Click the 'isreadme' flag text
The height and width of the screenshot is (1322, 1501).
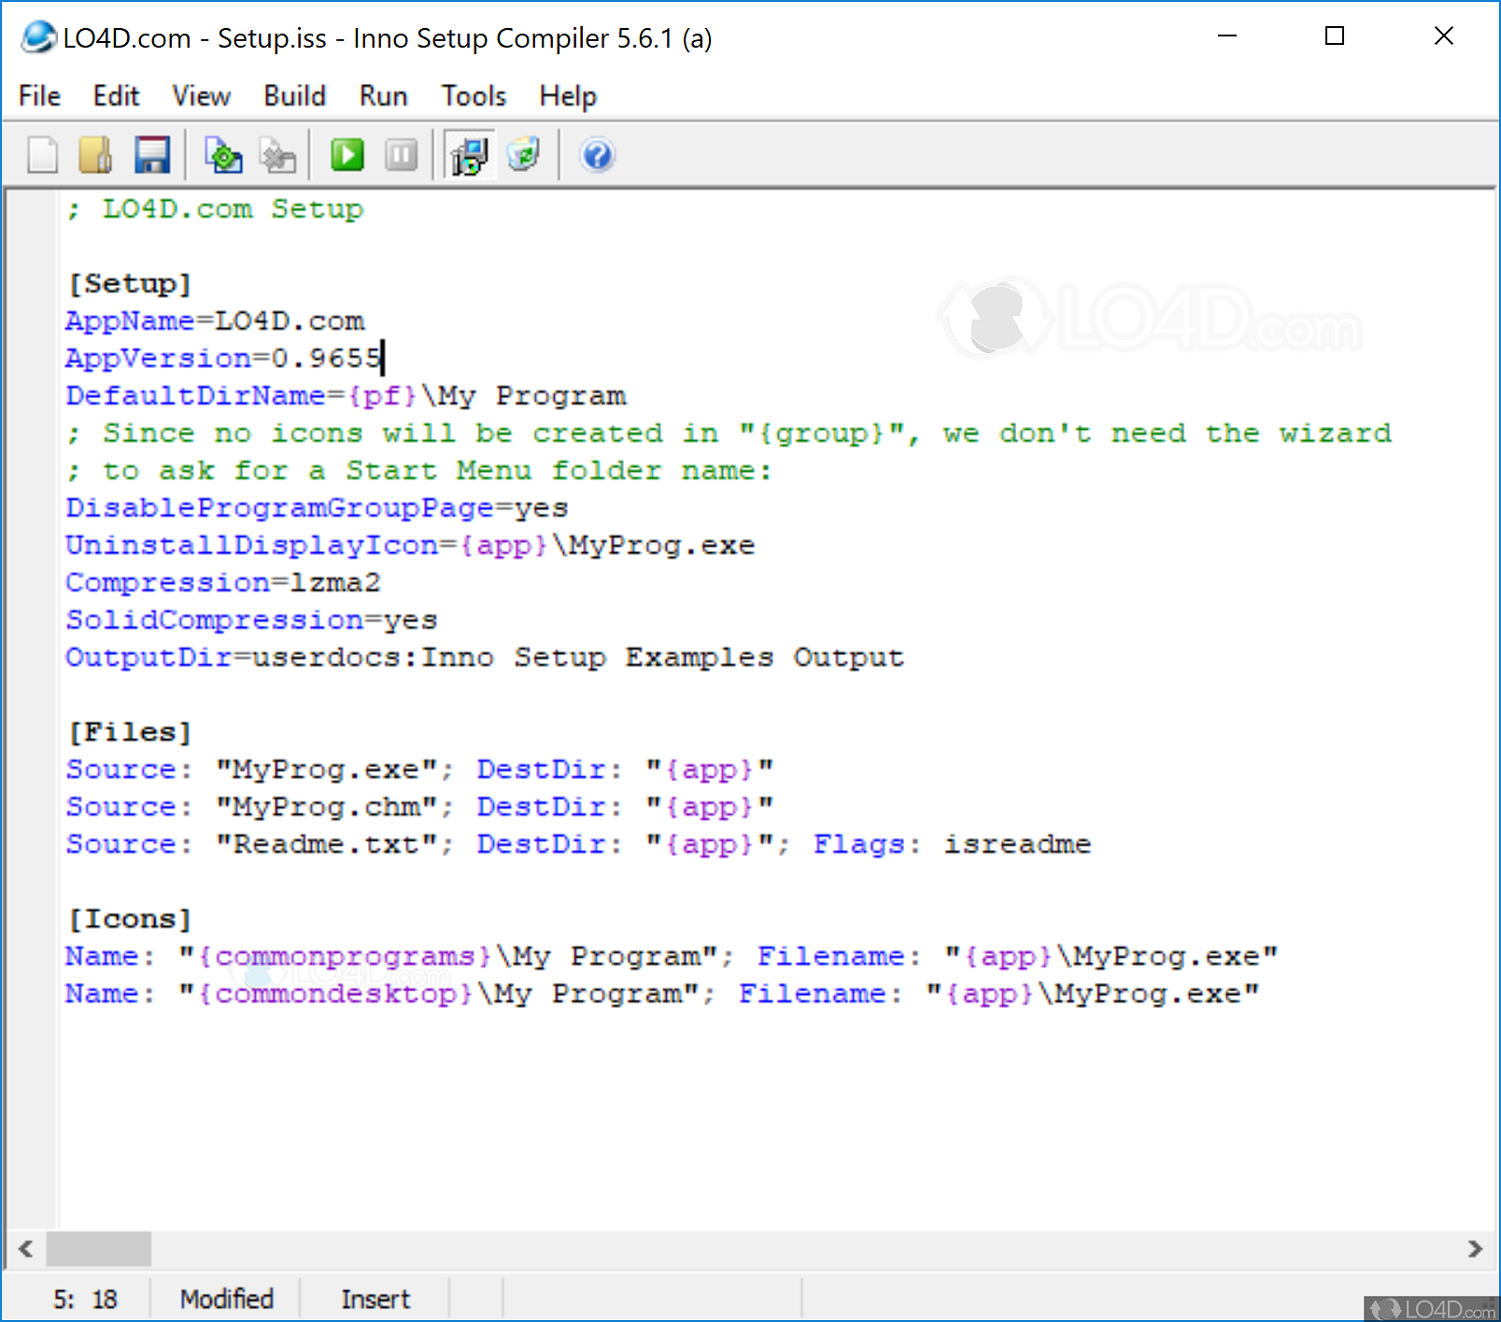pos(1017,845)
